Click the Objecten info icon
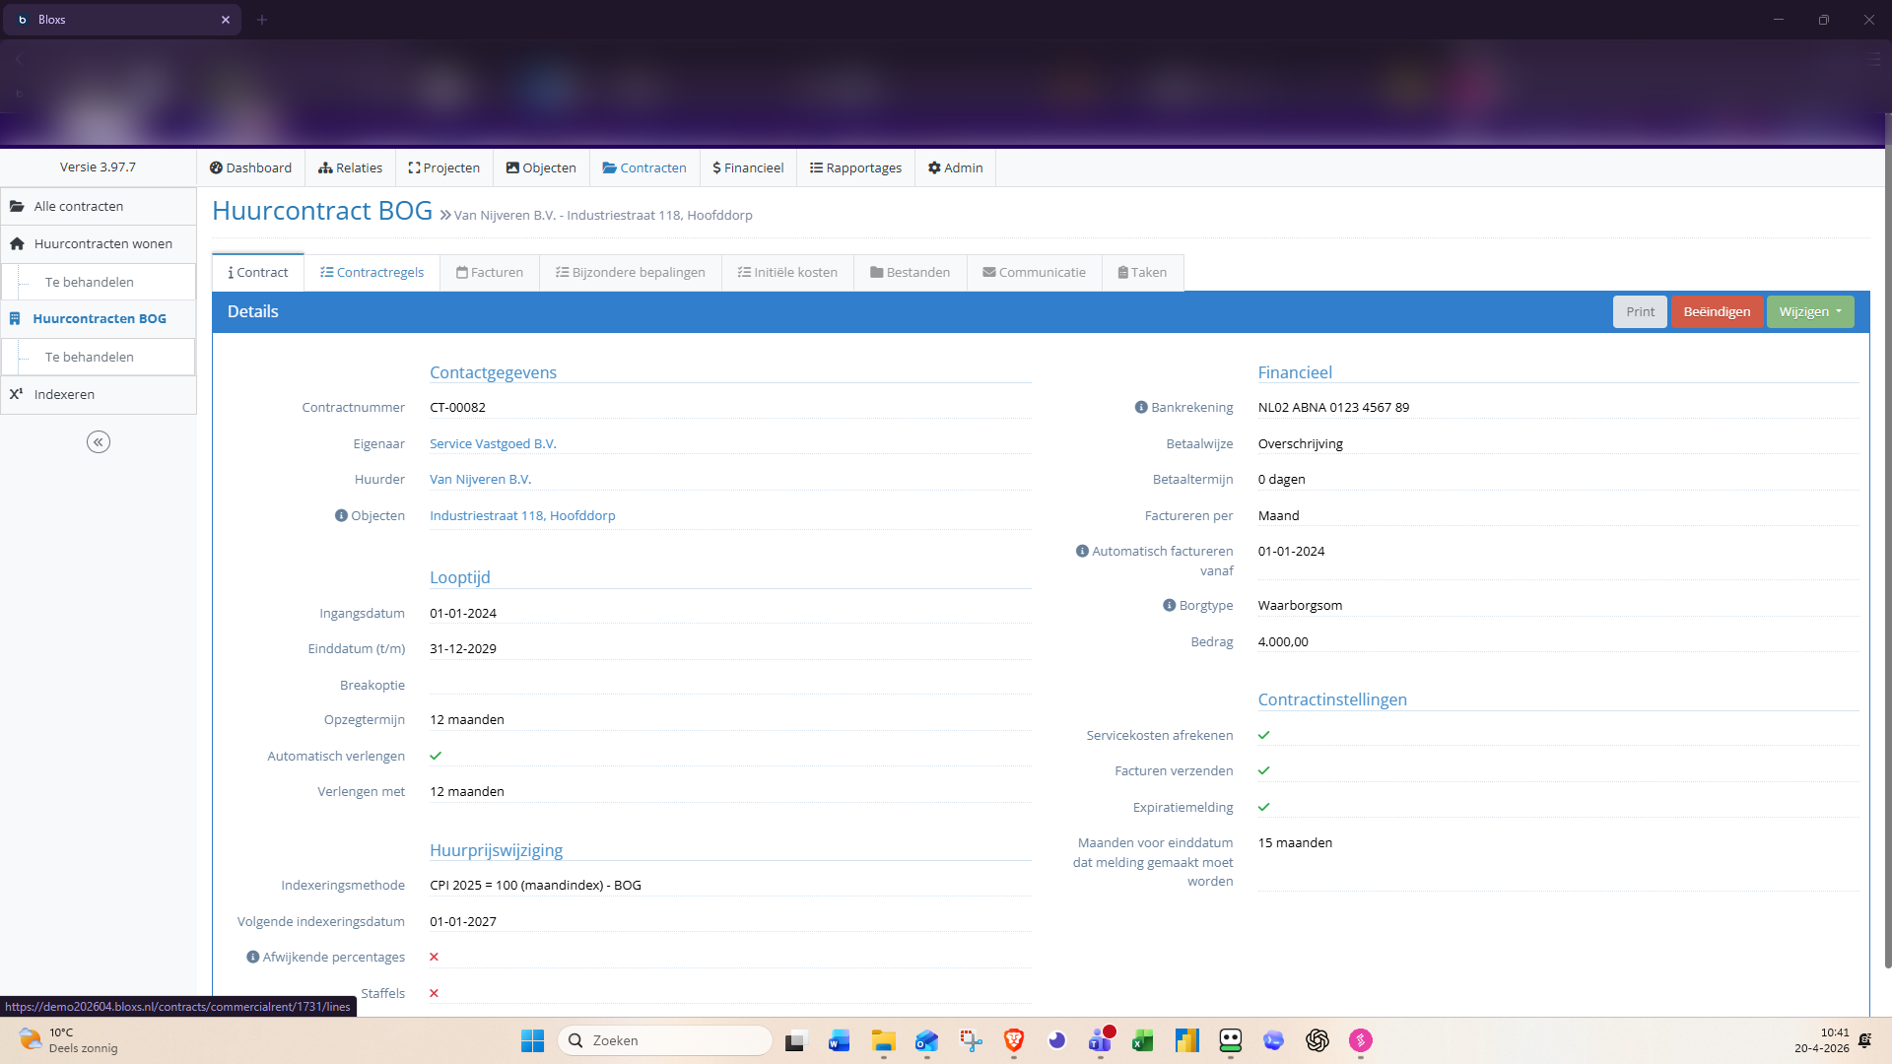 point(341,515)
